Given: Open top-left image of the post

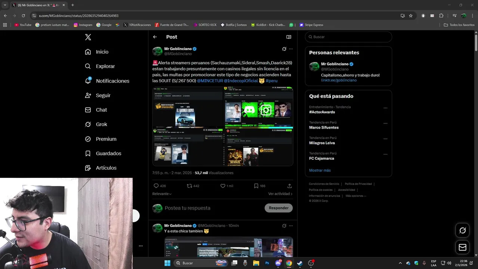Looking at the screenshot, I should (187, 106).
